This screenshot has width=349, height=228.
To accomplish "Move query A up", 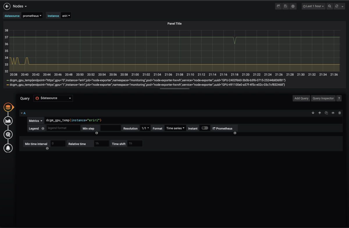I will (x=320, y=113).
